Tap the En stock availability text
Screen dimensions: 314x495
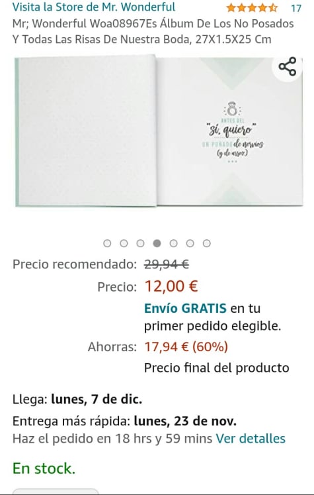tap(44, 468)
